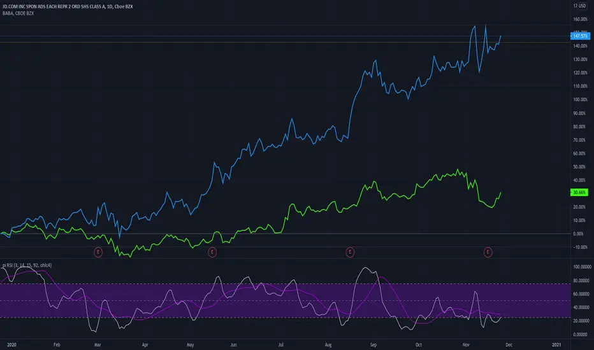Click the 0.00000 RSI scale label
This screenshot has width=594, height=350.
pyautogui.click(x=581, y=335)
